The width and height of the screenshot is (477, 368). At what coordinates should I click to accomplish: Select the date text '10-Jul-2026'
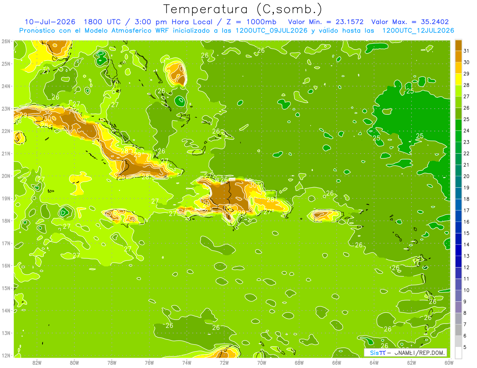50,22
